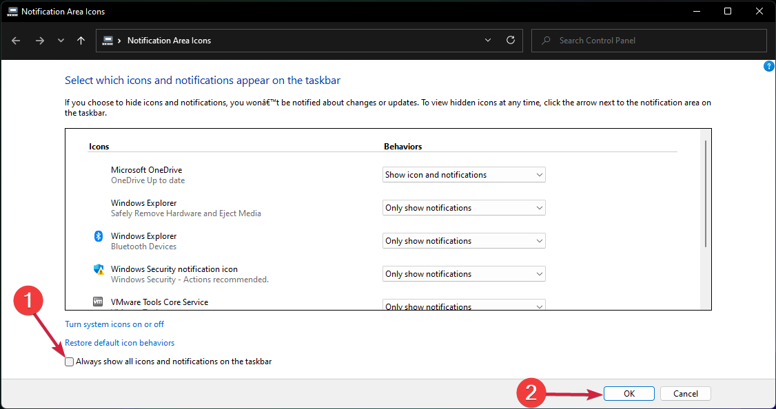Expand the address bar history dropdown
The image size is (776, 409).
pyautogui.click(x=488, y=41)
